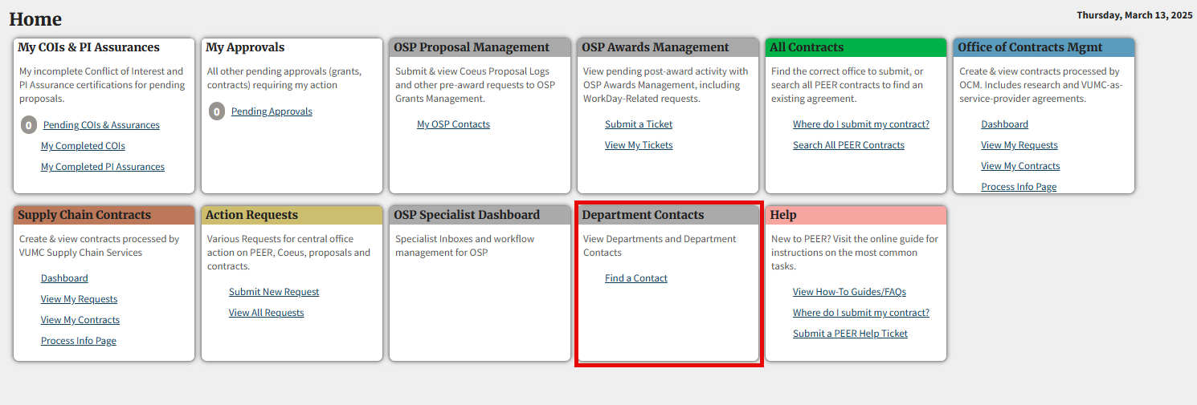Click the zero count badge beside Pending Approvals
1197x405 pixels.
pos(217,111)
